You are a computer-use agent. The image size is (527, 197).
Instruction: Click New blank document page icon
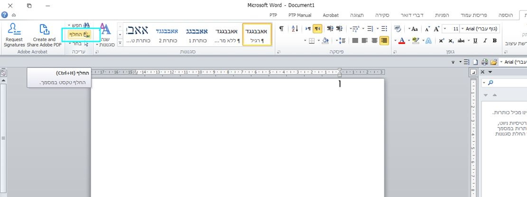pos(474,62)
